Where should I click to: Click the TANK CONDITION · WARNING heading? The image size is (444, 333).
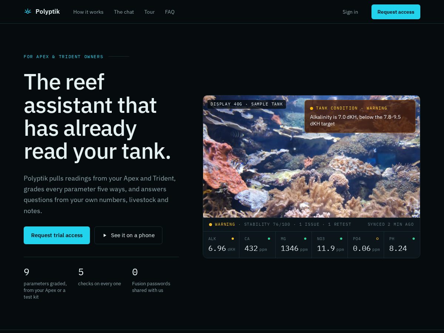coord(351,108)
